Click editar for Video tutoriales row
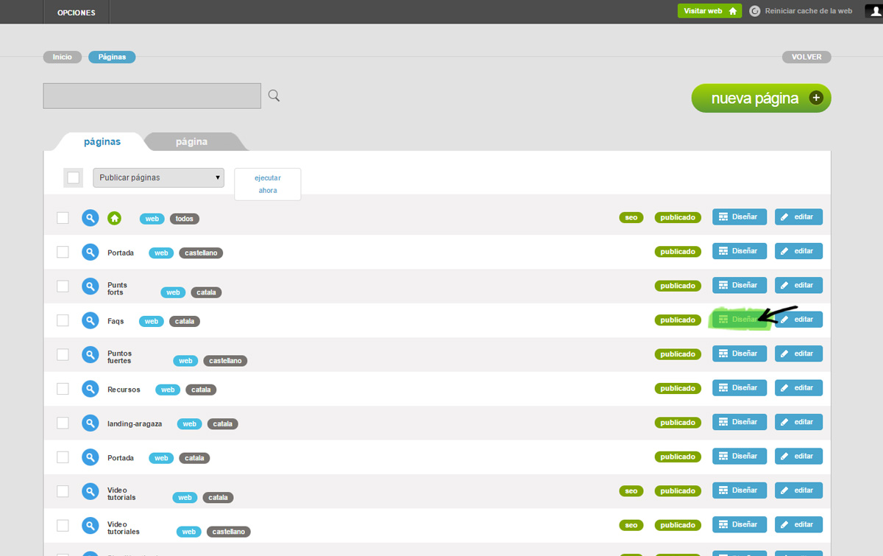 tap(798, 524)
